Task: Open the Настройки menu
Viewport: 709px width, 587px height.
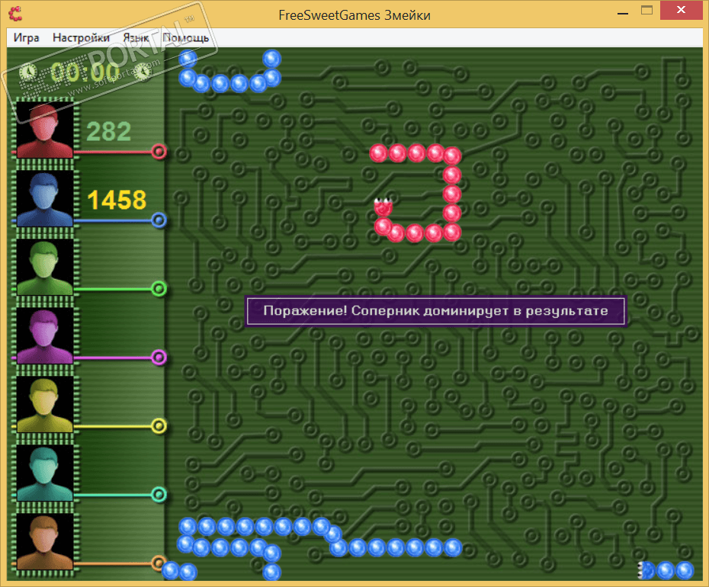Action: click(x=81, y=37)
